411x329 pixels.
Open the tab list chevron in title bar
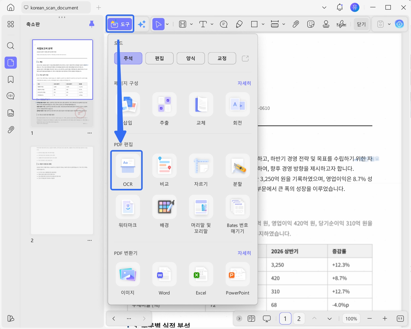tap(324, 8)
